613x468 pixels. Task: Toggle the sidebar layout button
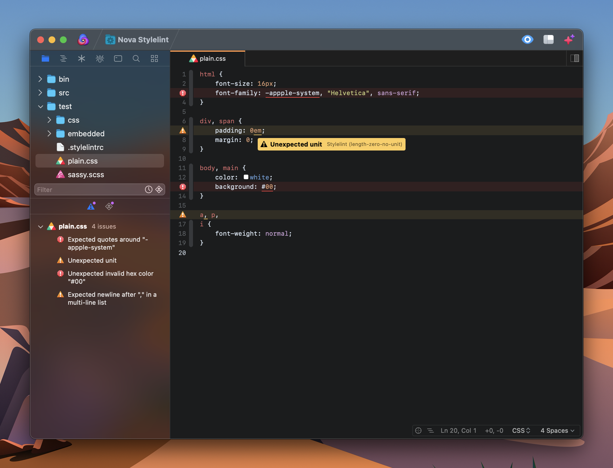pyautogui.click(x=548, y=39)
